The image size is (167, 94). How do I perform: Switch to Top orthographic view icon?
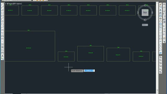tap(164, 8)
